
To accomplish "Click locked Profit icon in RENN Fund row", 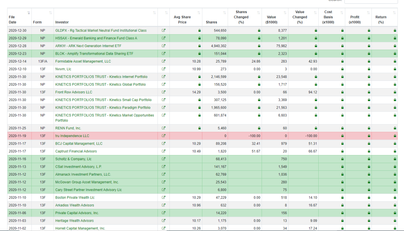I will [369, 128].
